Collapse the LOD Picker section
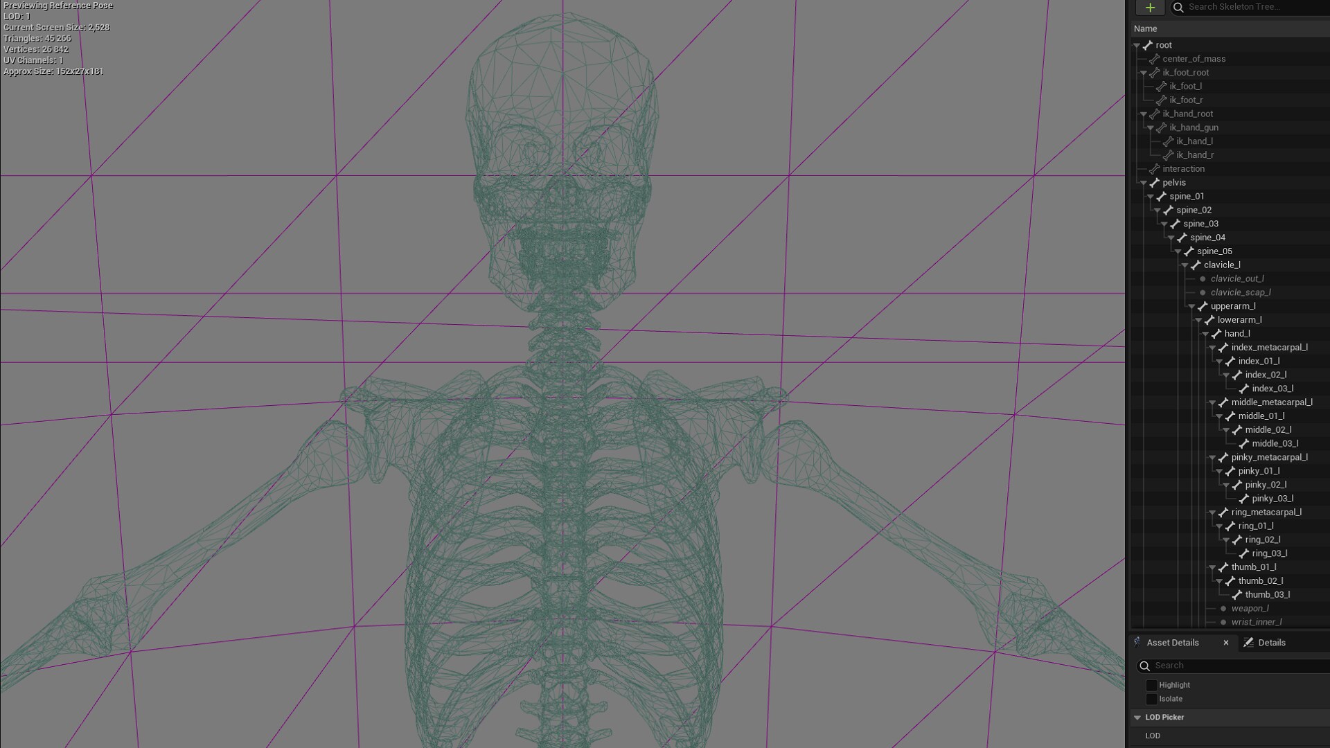 1137,718
